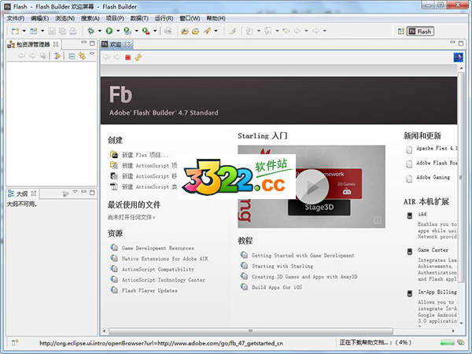Screen dimensions: 472x354
Task: Open the Package Explorer view menu arrow
Action: point(91,57)
